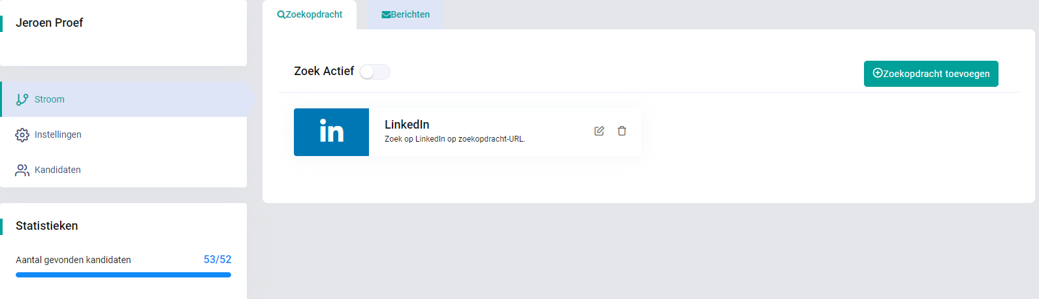Click the Zoek Actief label text
Image resolution: width=1039 pixels, height=299 pixels.
click(x=324, y=71)
